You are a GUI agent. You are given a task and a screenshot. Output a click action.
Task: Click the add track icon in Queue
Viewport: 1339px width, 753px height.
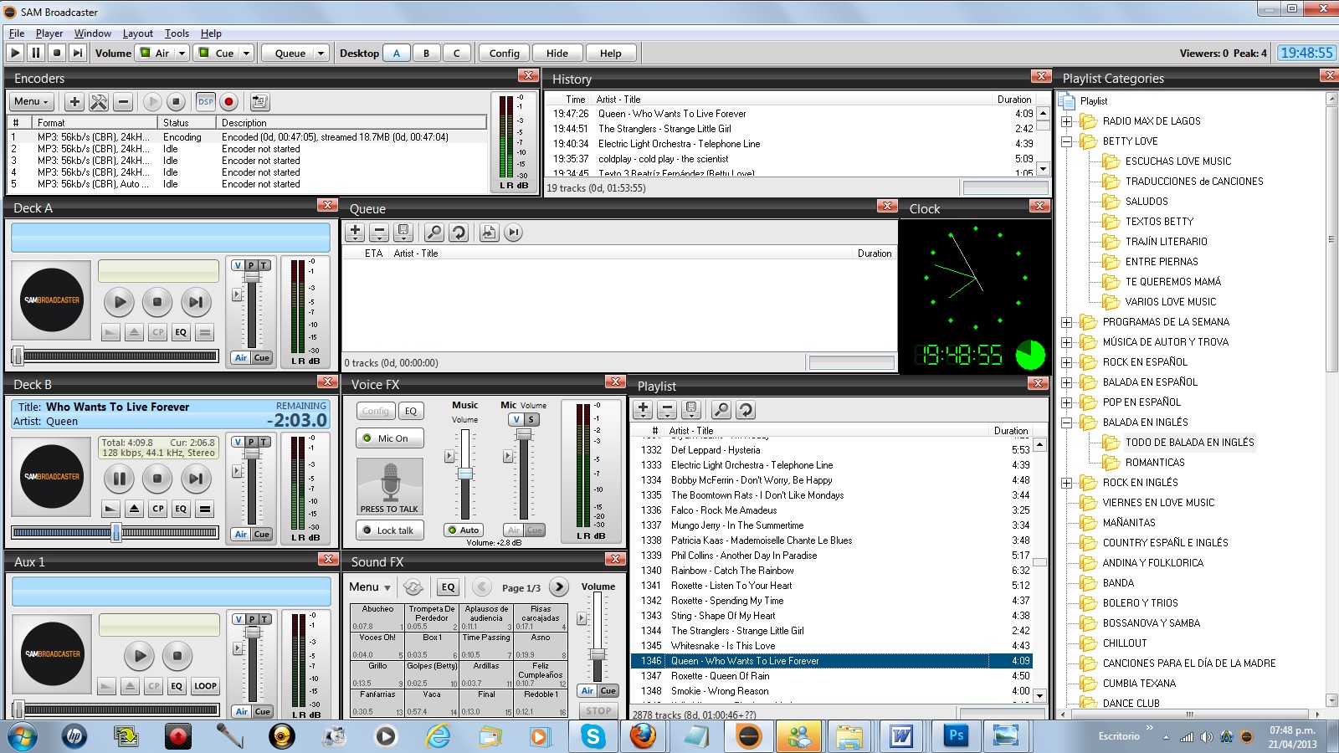point(355,233)
